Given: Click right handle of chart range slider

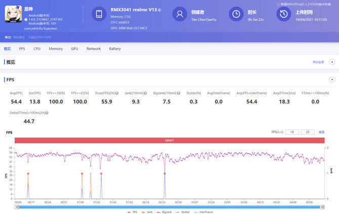Looking at the screenshot, I should (x=322, y=207).
